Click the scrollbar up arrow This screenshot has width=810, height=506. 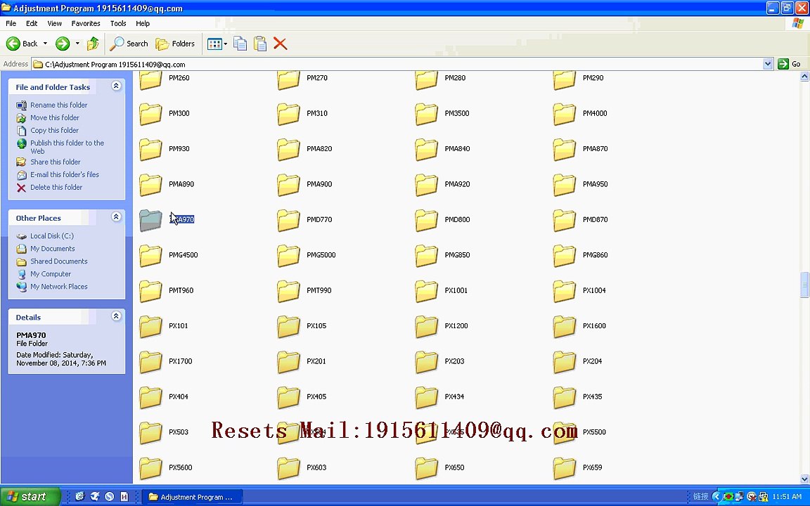point(804,77)
